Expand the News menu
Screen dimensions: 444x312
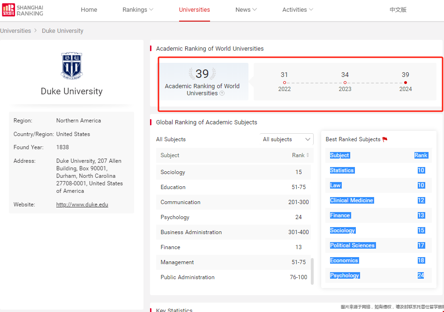click(246, 10)
